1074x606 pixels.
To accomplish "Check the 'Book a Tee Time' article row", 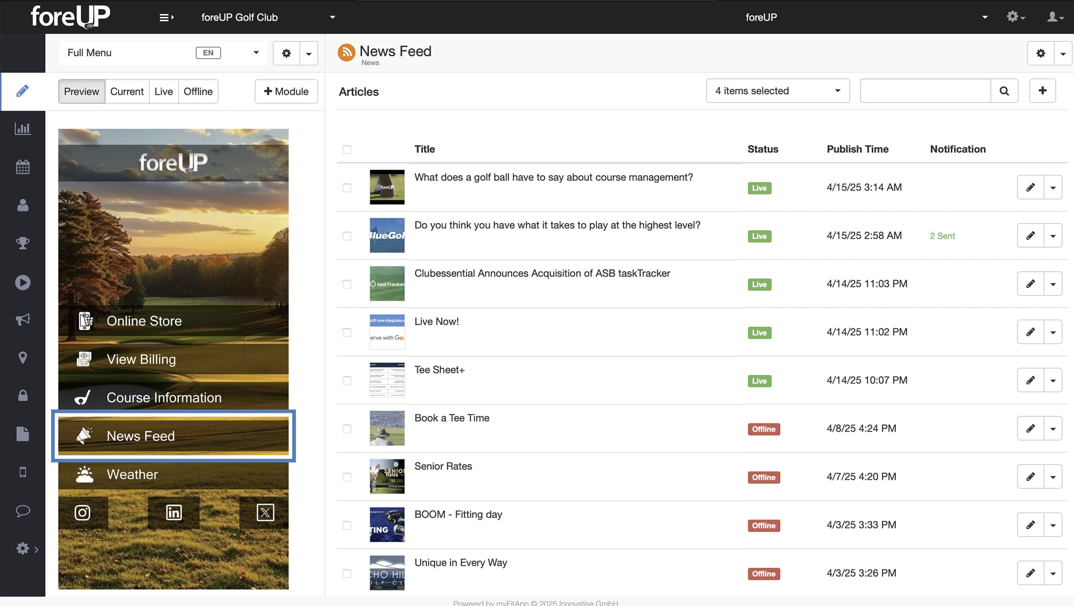I will coord(347,429).
